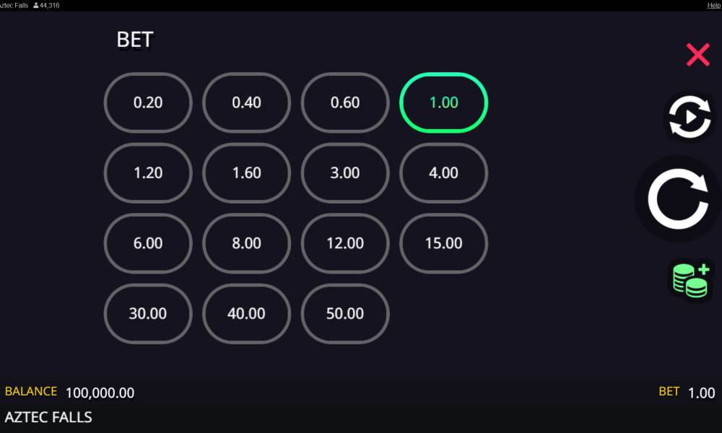Close the bet panel with red X

[697, 55]
